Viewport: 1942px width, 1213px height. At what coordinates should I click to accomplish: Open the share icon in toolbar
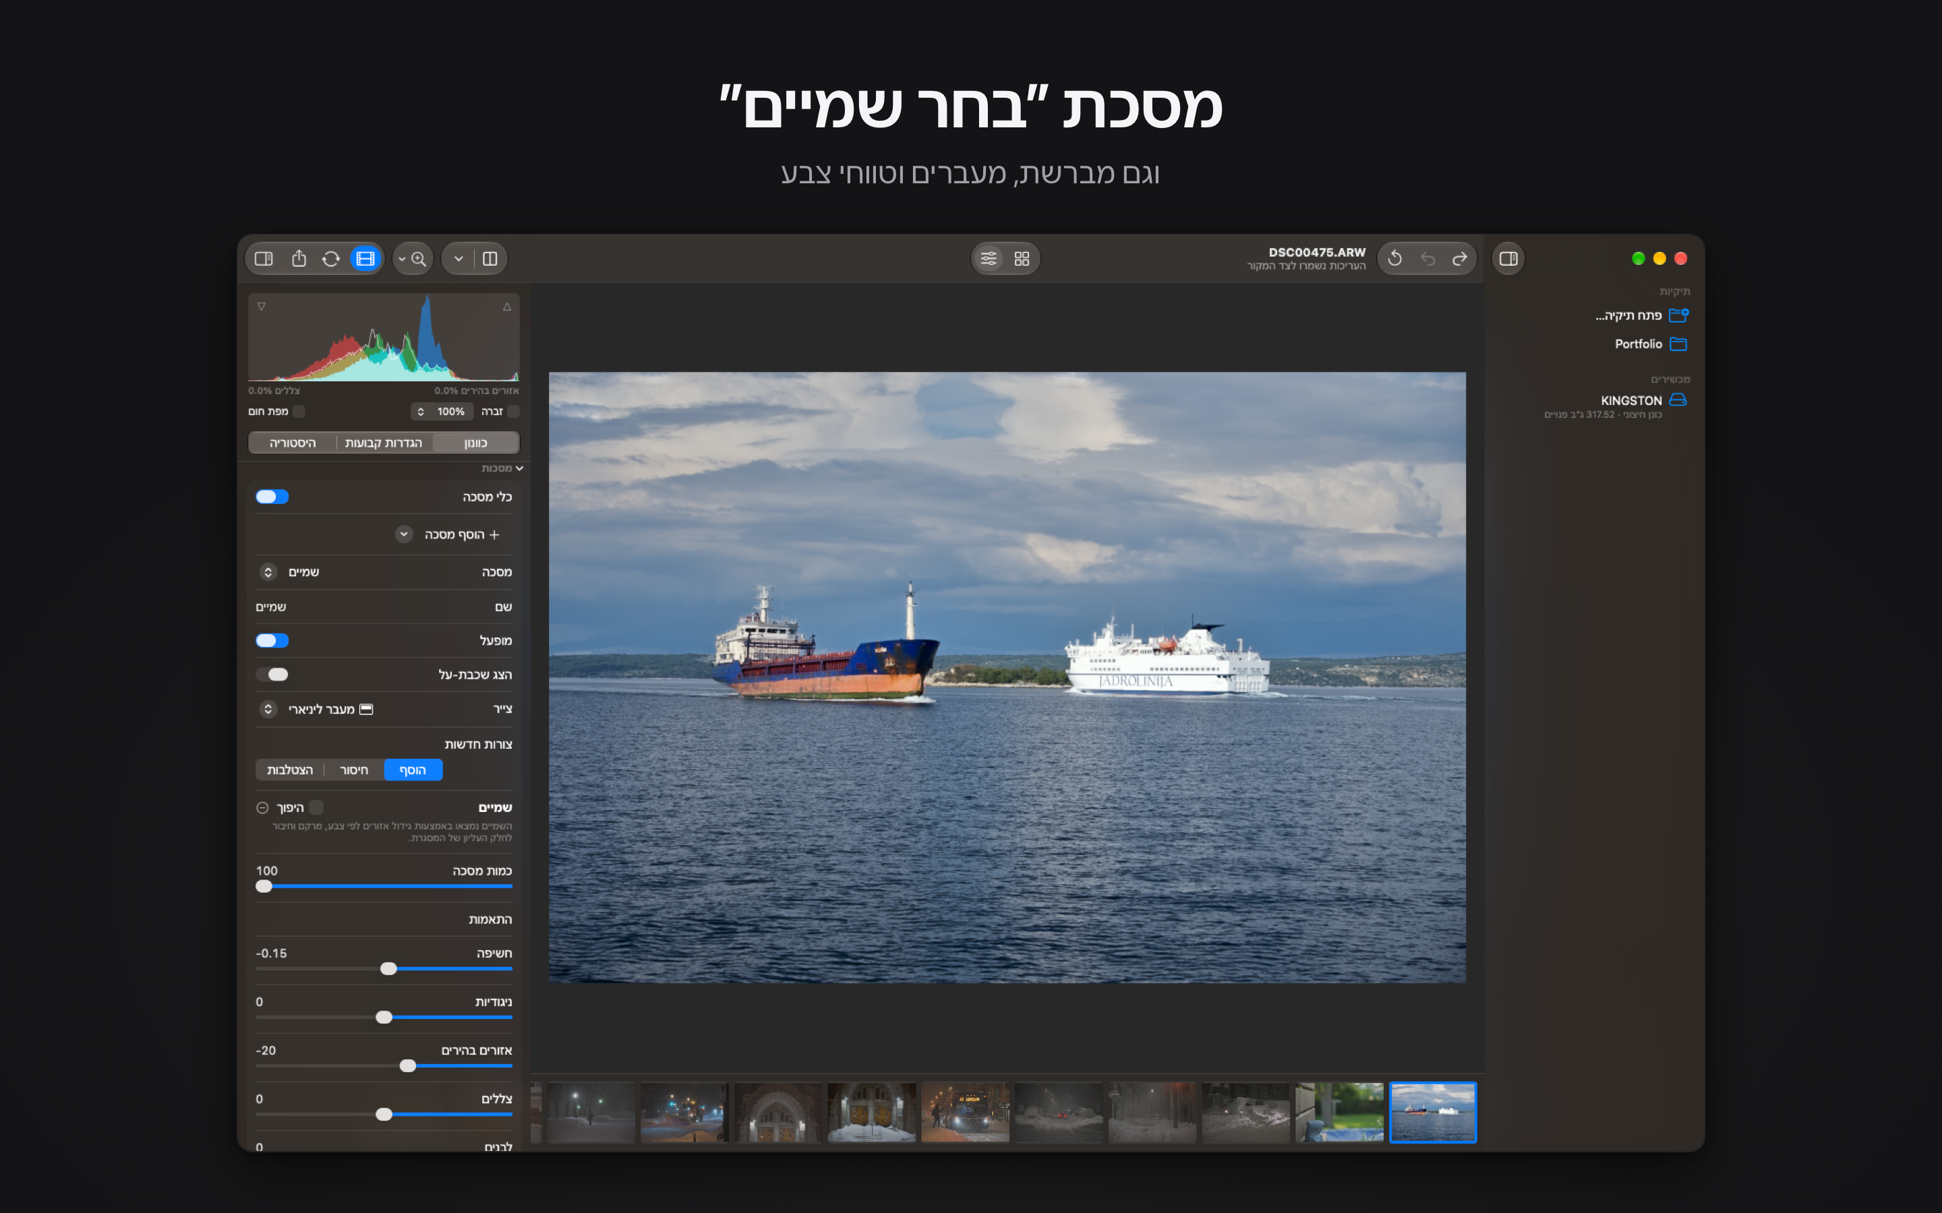point(299,258)
